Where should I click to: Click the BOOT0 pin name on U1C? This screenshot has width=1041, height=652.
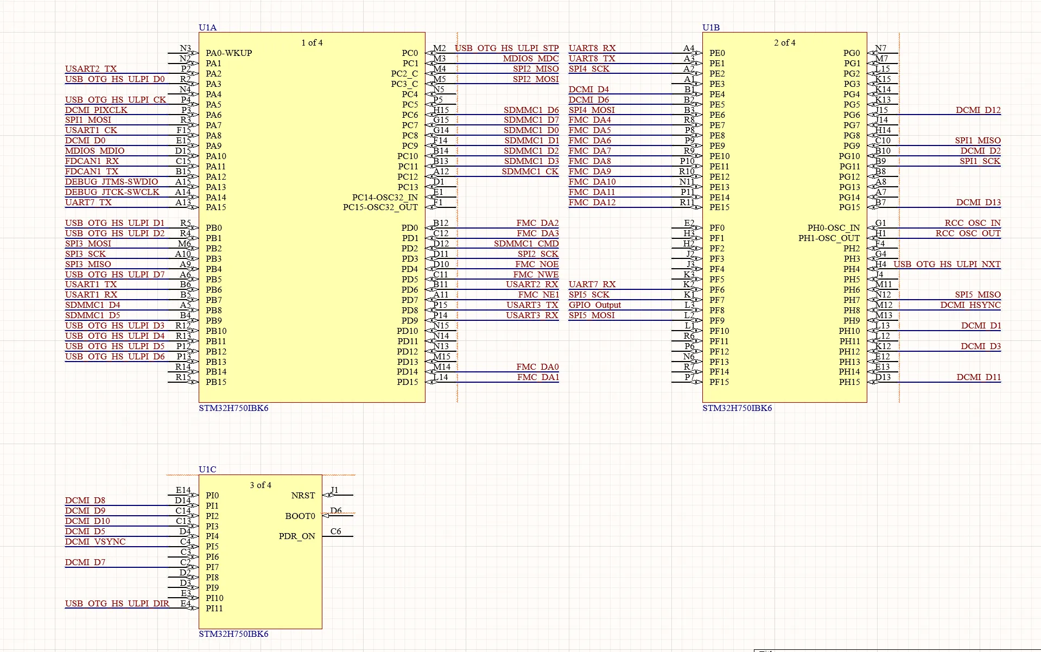300,516
